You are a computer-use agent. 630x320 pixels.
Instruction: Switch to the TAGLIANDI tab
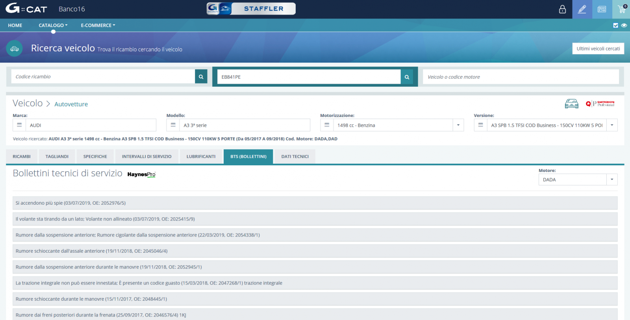click(x=57, y=157)
